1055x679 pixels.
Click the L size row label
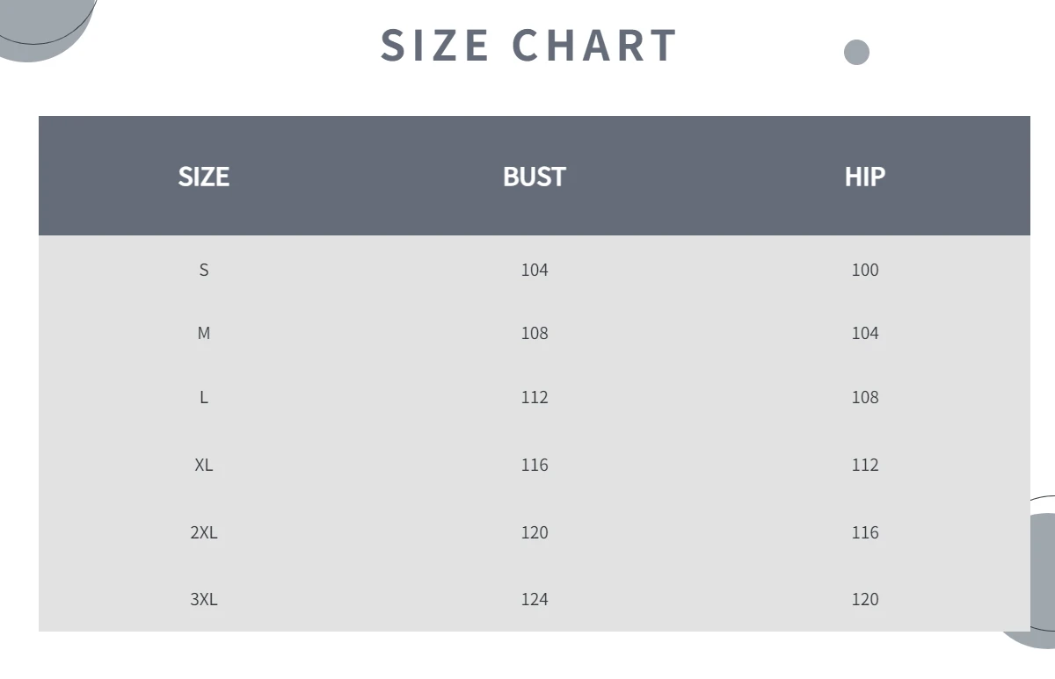click(x=203, y=397)
